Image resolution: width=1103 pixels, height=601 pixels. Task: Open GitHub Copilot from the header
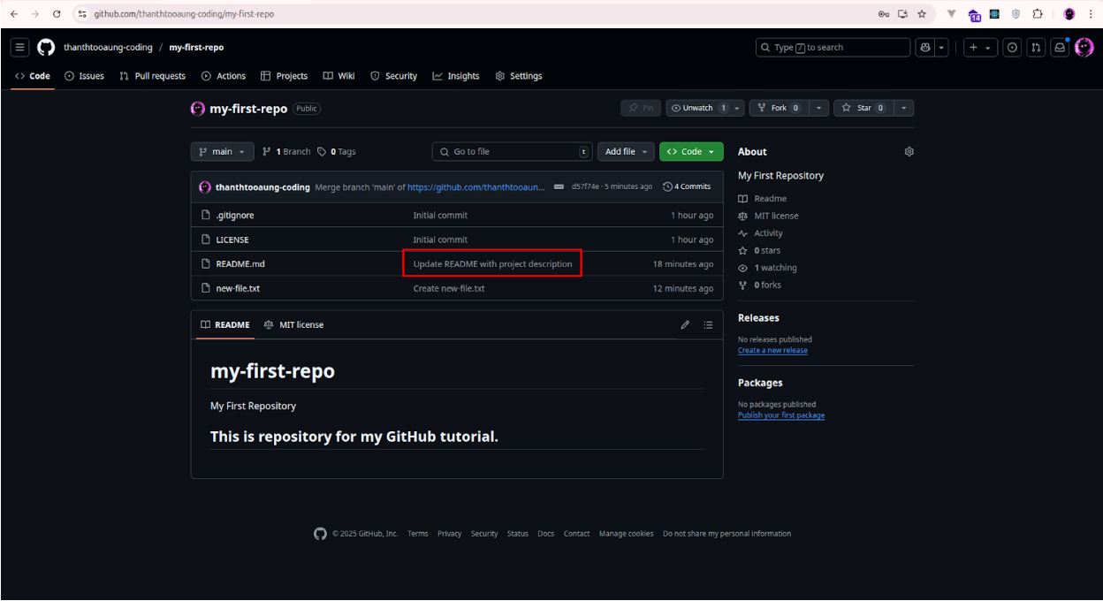coord(925,47)
